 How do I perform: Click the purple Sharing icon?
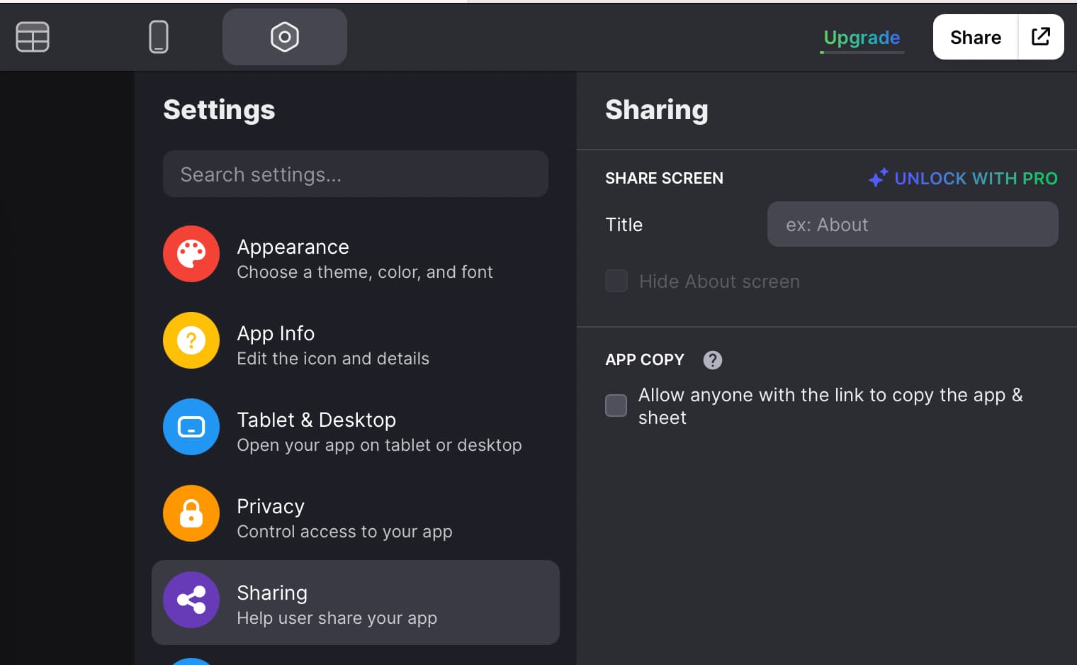coord(191,600)
